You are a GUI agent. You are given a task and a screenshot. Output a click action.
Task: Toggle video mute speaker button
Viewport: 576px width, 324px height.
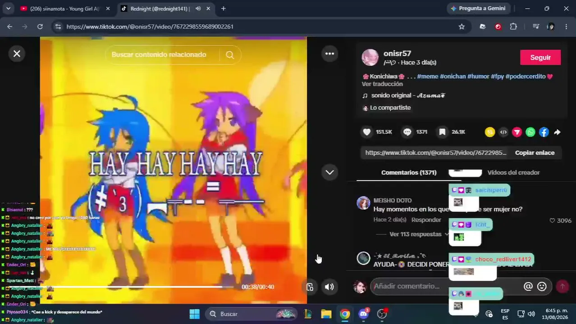click(329, 287)
